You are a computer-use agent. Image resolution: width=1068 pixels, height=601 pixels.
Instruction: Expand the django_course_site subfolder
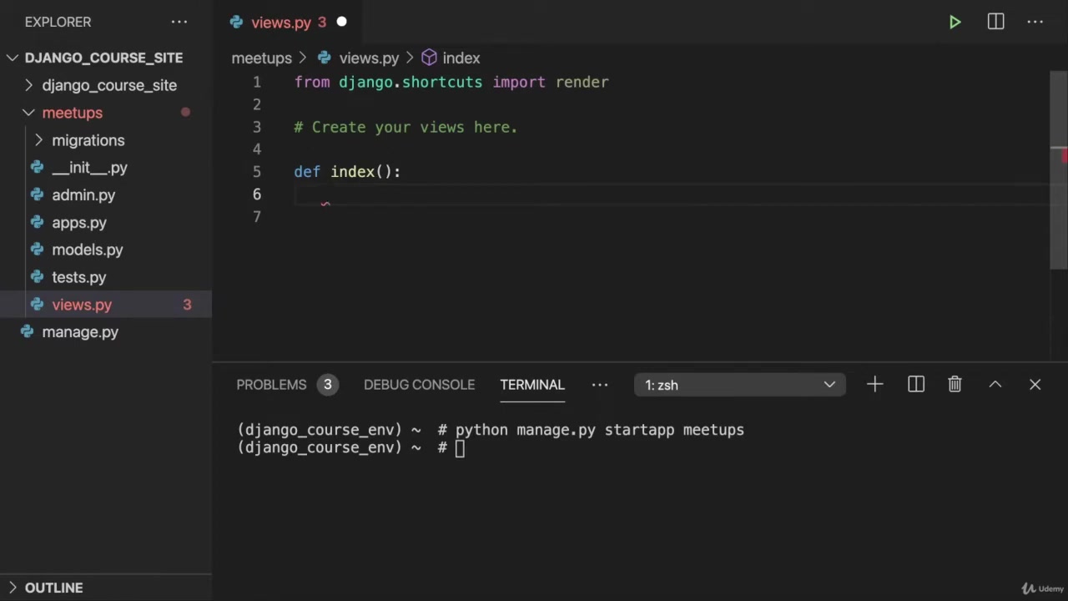tap(108, 85)
